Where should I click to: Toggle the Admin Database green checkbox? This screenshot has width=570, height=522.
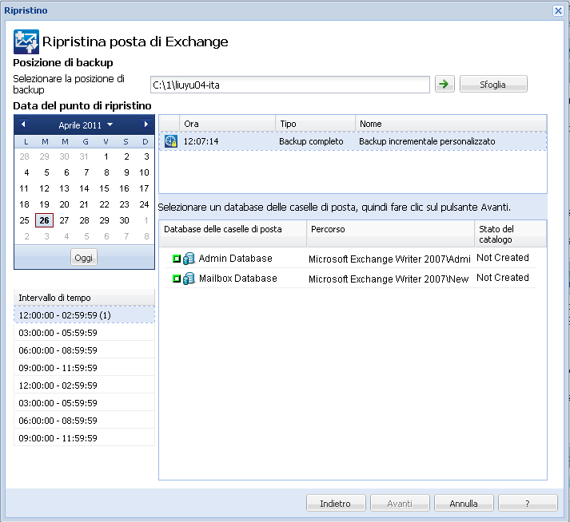(x=176, y=259)
